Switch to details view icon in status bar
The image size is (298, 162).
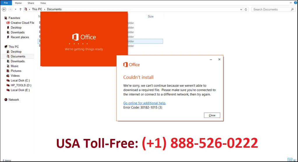pos(290,160)
